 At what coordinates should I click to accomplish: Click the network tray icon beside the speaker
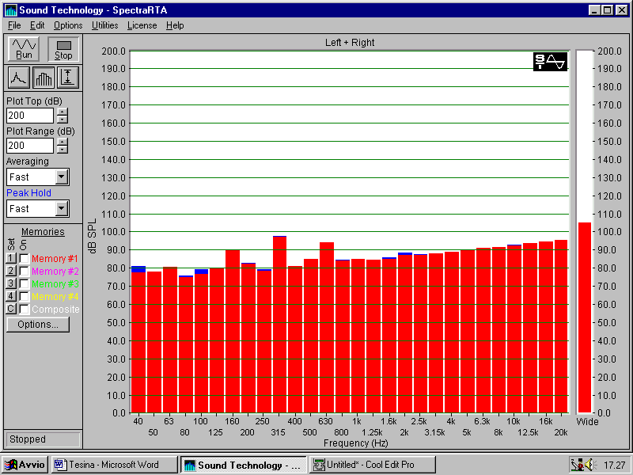pos(578,465)
